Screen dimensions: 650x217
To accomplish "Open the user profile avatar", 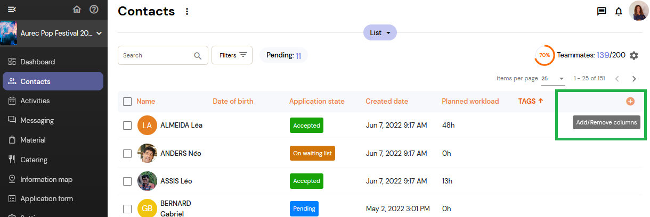I will tap(638, 11).
